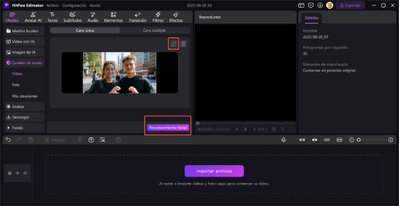Open the Elementos tab

coord(114,17)
